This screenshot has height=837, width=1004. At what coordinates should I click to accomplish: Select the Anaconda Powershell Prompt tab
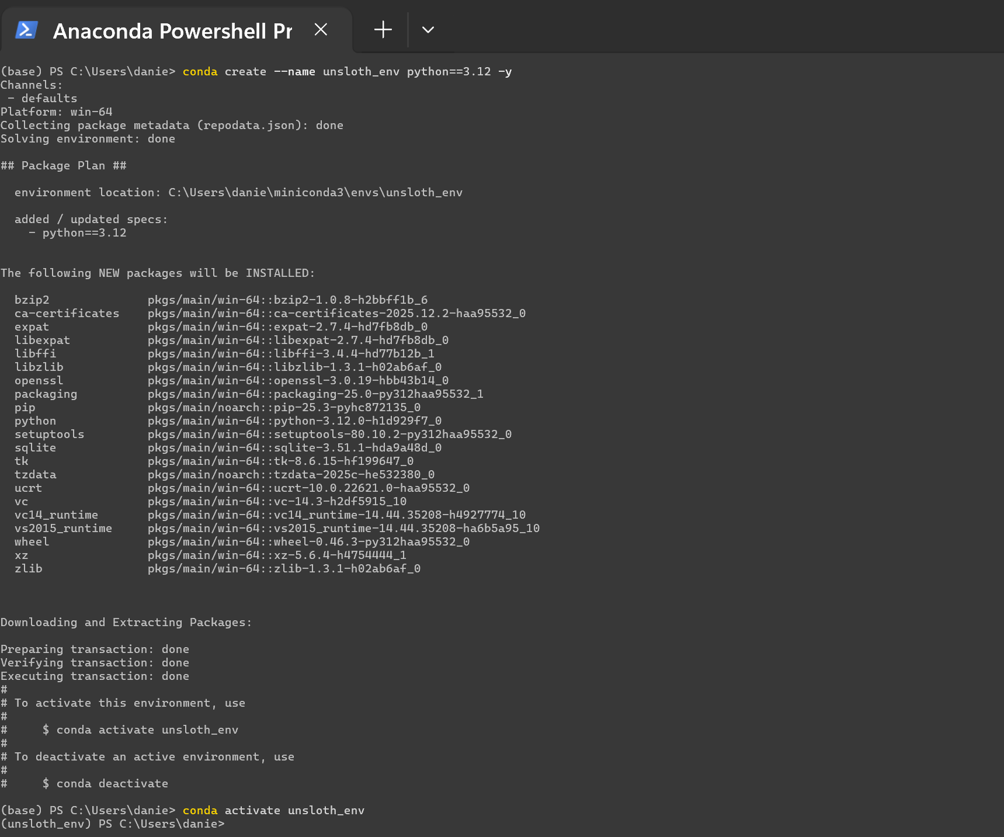pos(172,31)
